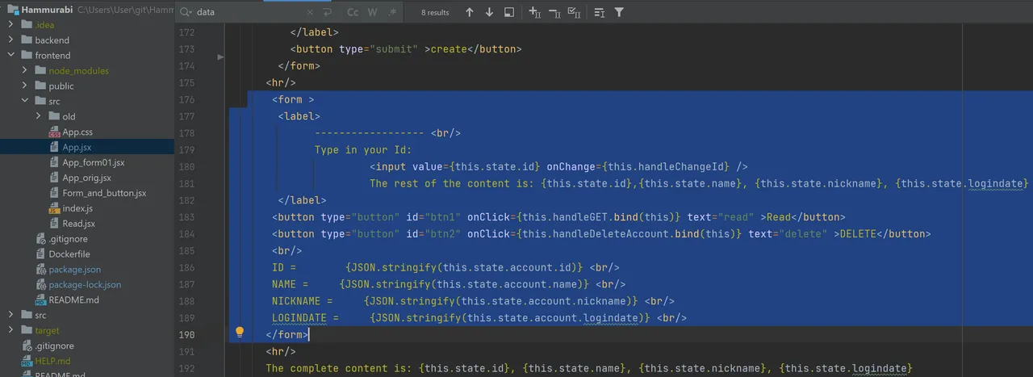The width and height of the screenshot is (1033, 377).
Task: Toggle Words (W) search option
Action: coord(373,12)
